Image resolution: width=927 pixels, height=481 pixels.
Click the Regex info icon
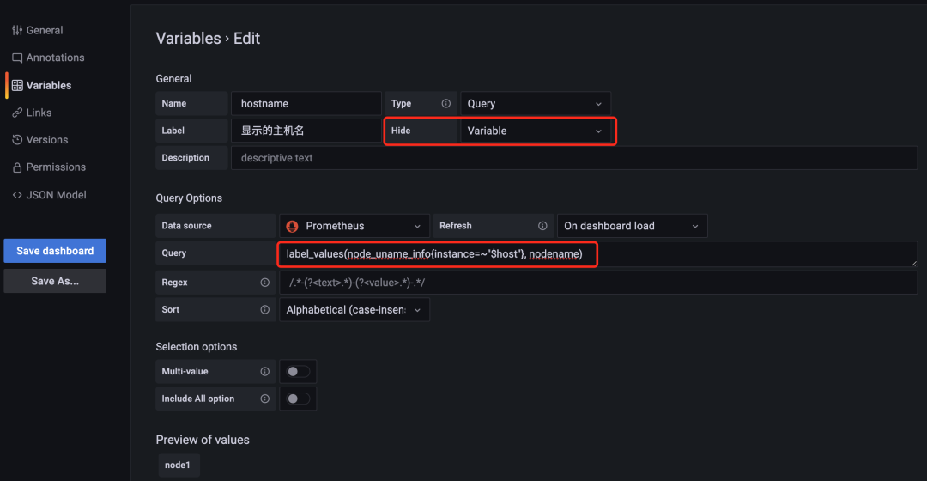tap(265, 283)
